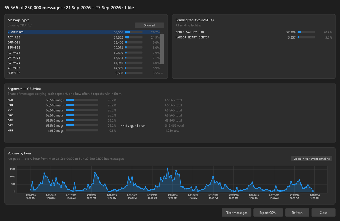
Task: Select the ORM^O01 message type row
Action: click(84, 42)
